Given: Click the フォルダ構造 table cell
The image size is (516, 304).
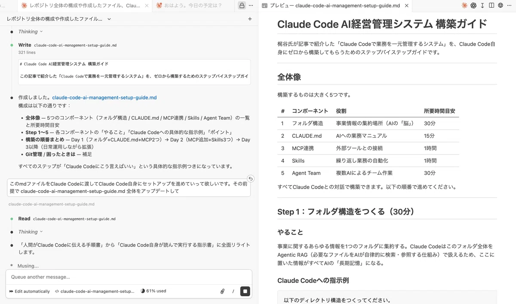Looking at the screenshot, I should point(307,123).
